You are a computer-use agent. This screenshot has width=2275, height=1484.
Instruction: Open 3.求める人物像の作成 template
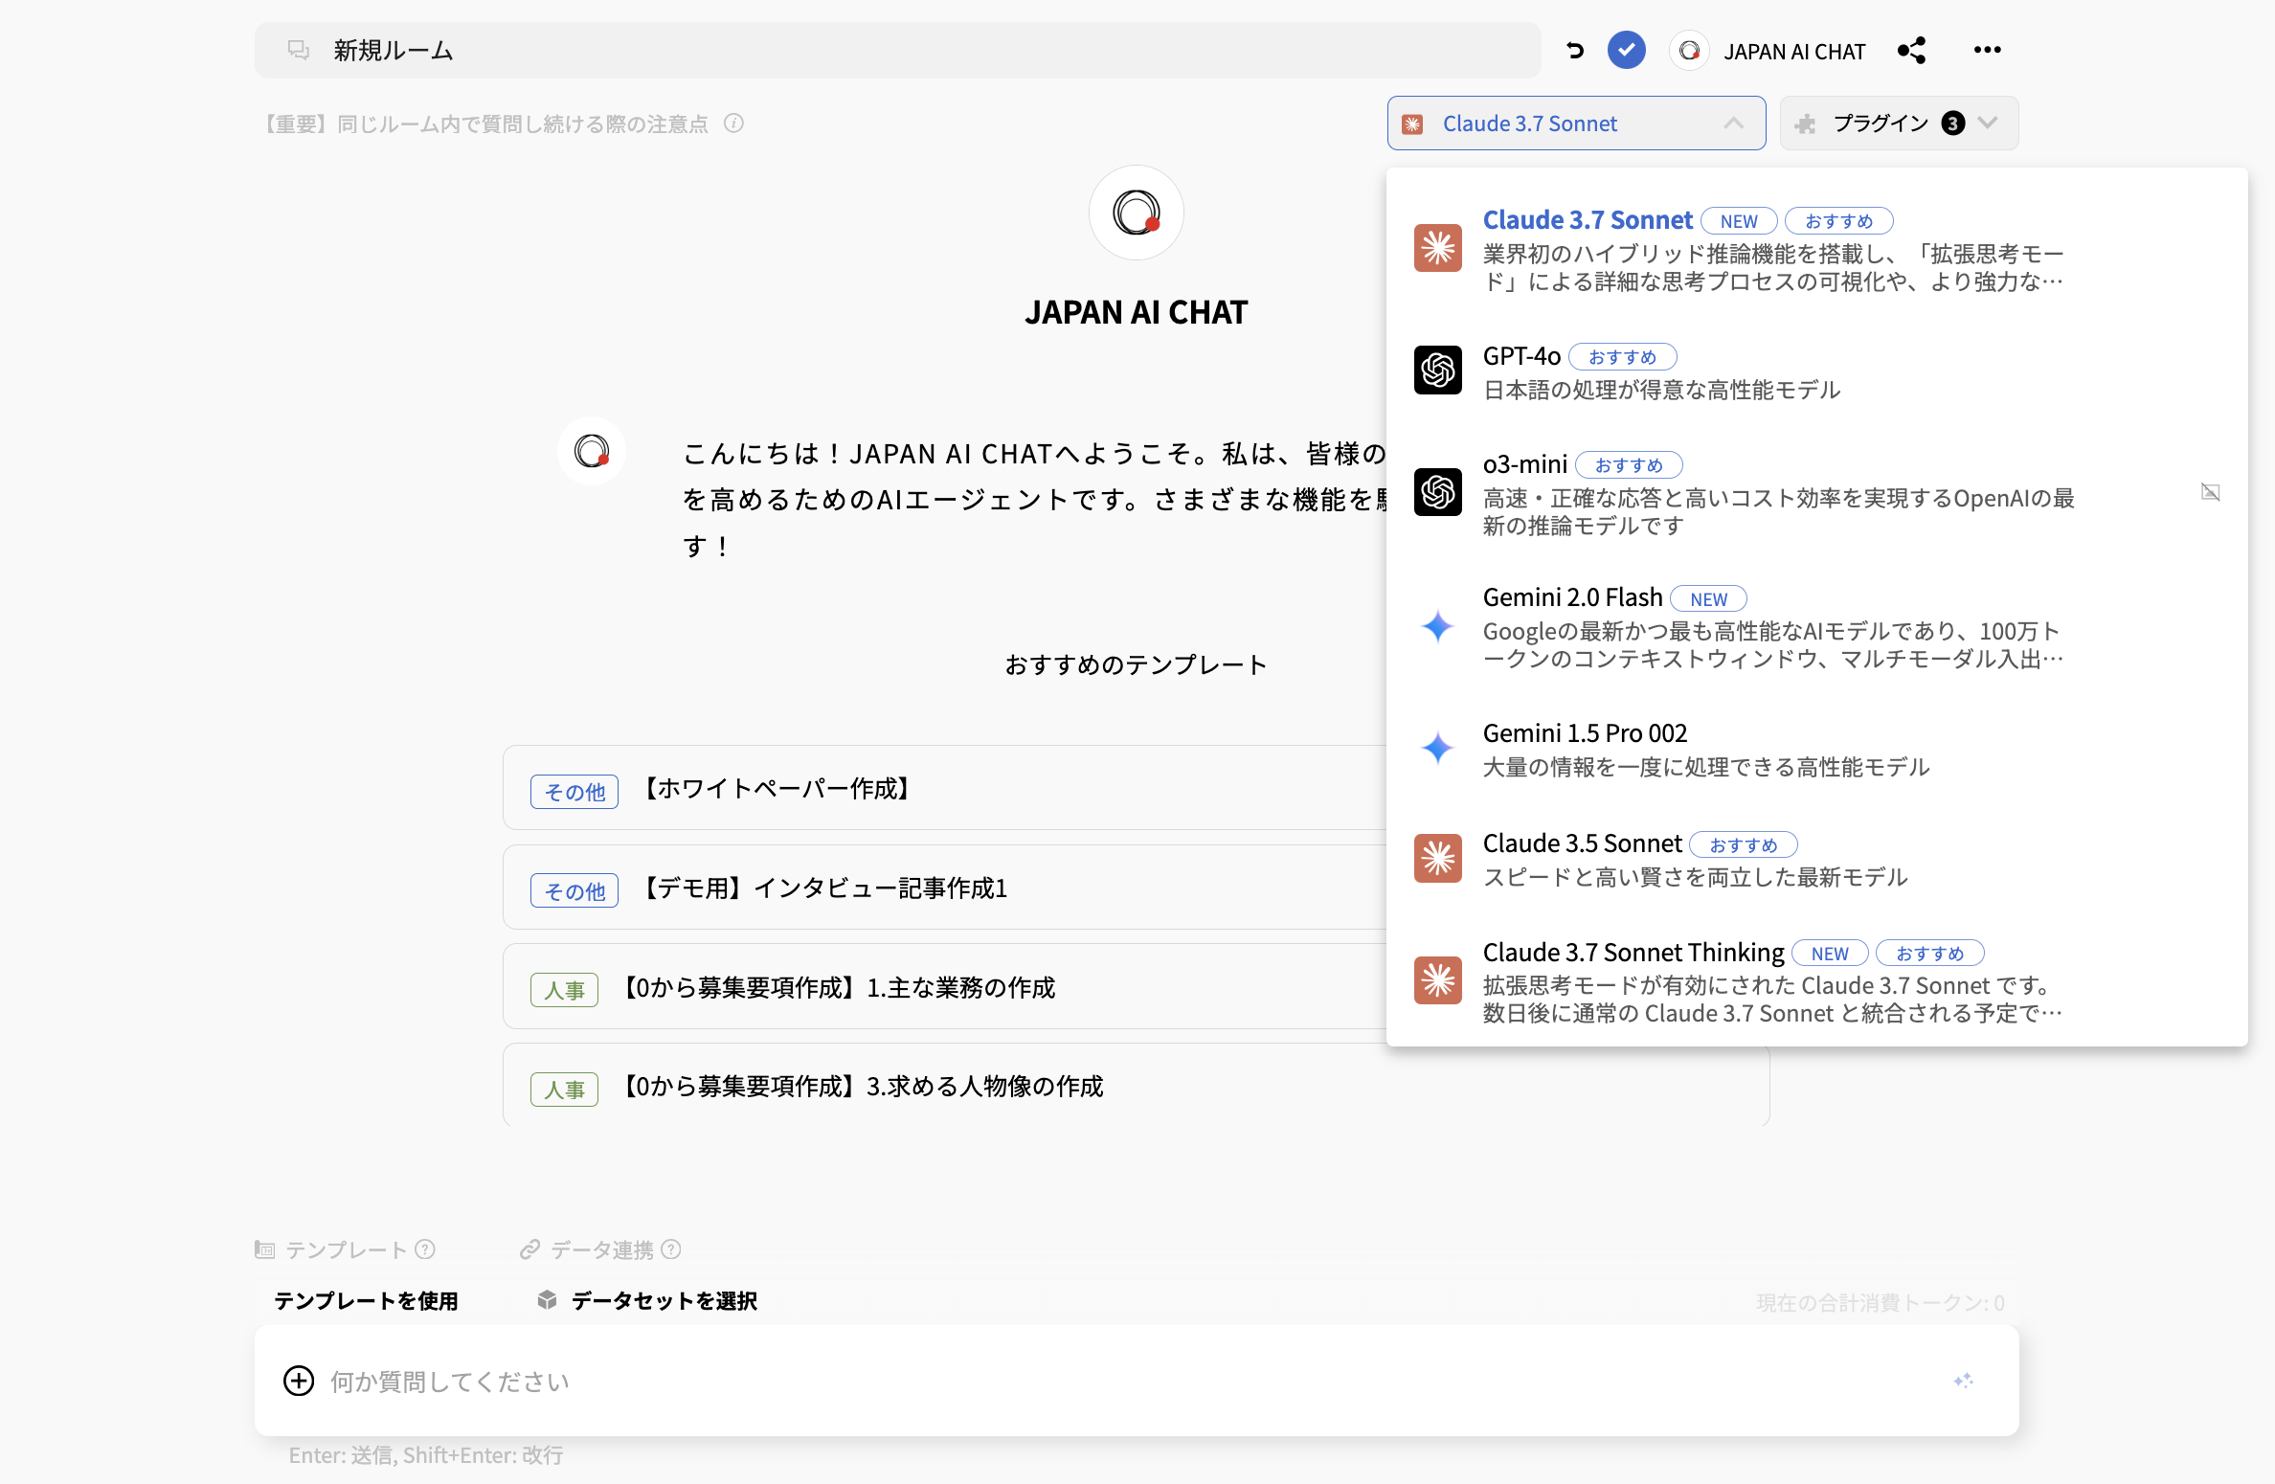pyautogui.click(x=1137, y=1086)
